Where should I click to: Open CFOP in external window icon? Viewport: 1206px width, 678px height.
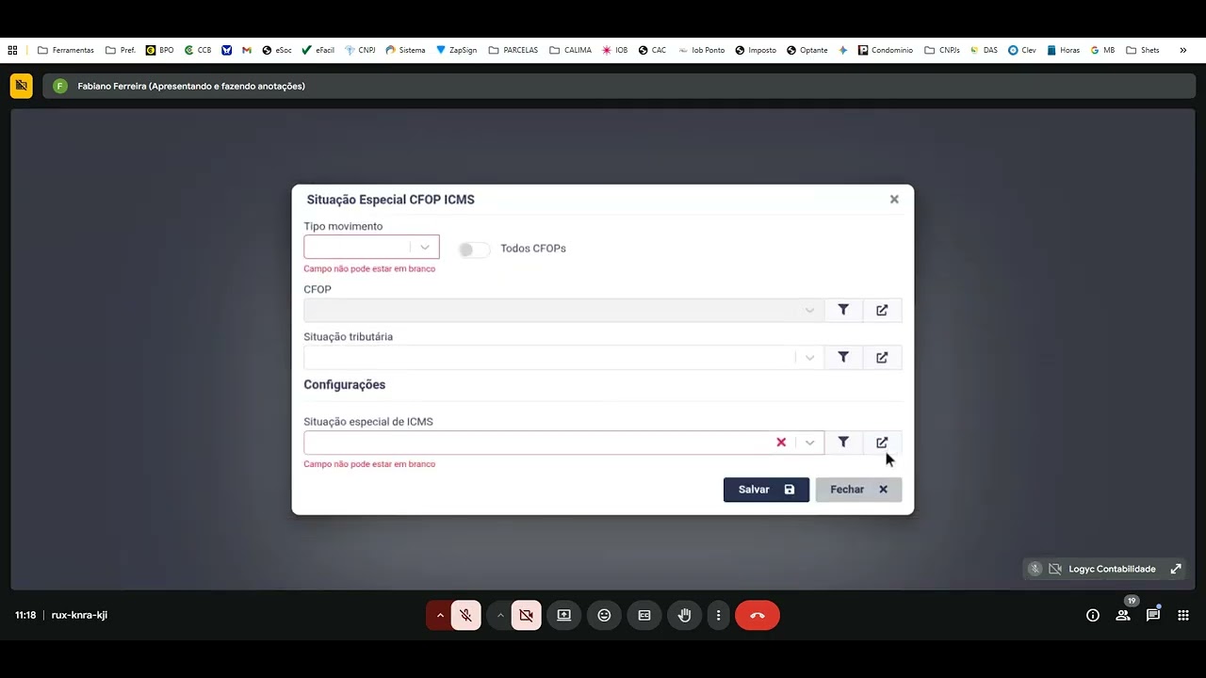tap(882, 310)
